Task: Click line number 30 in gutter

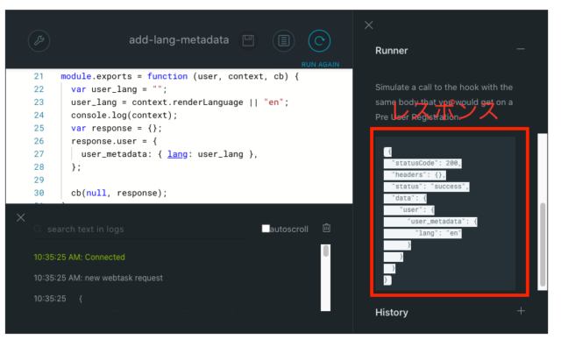Action: coord(39,193)
